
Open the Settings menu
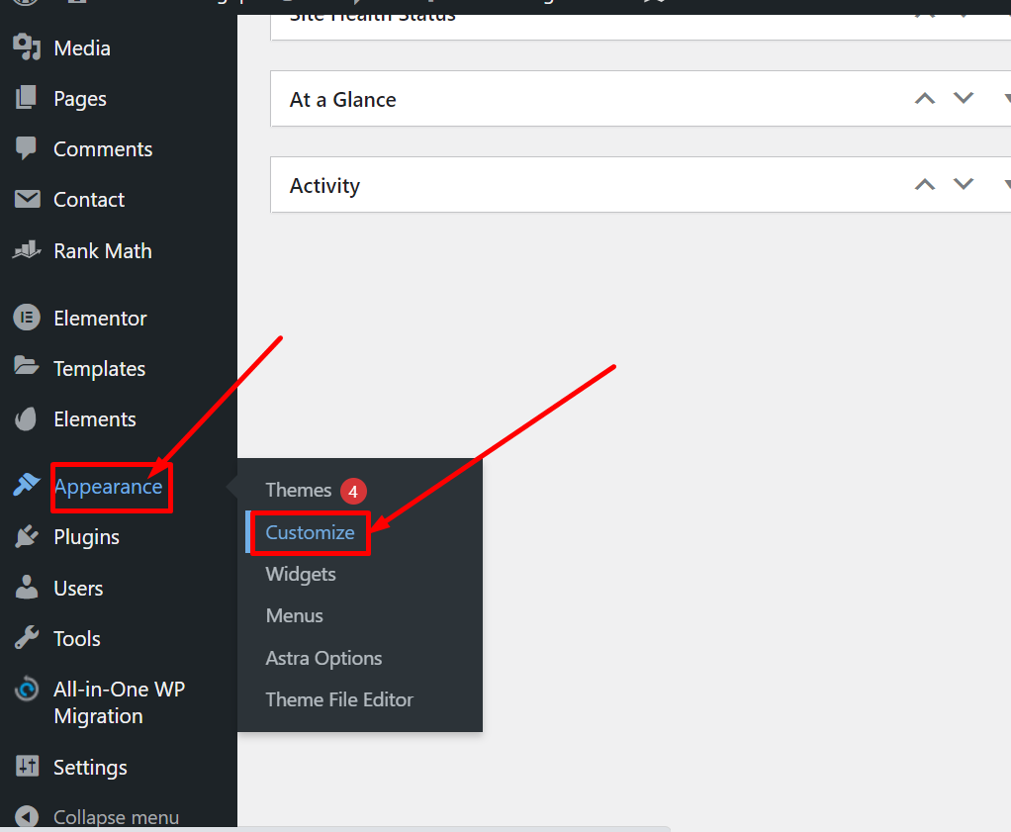[x=90, y=768]
